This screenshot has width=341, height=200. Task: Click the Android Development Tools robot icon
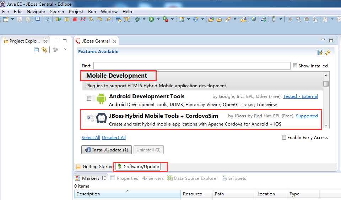pos(101,99)
